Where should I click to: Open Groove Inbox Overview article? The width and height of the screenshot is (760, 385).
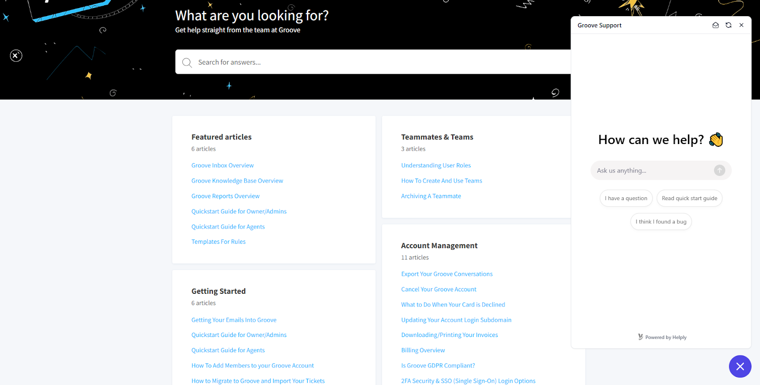click(222, 165)
